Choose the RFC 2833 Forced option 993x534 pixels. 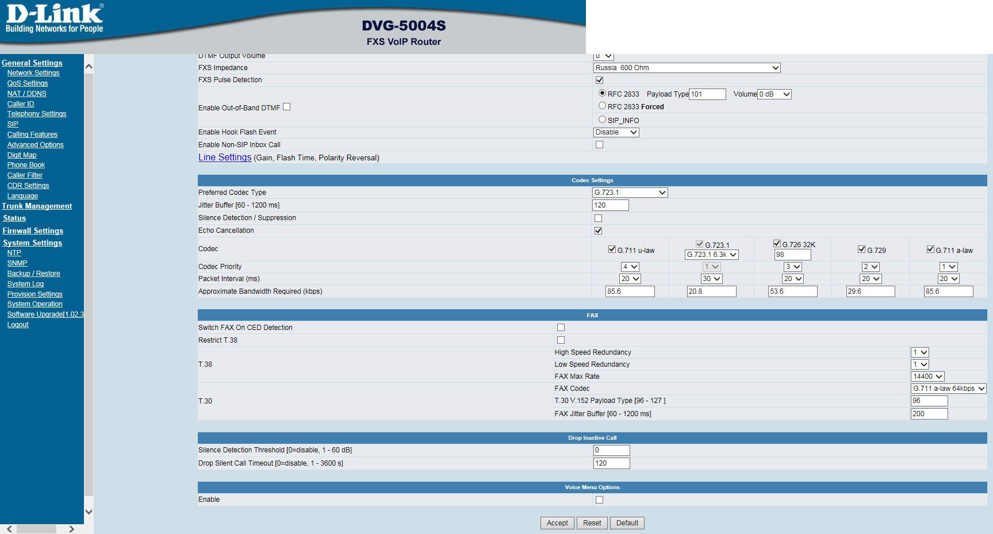pos(602,106)
